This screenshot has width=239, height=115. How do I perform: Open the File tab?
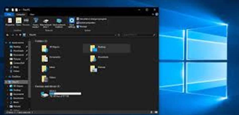9,14
